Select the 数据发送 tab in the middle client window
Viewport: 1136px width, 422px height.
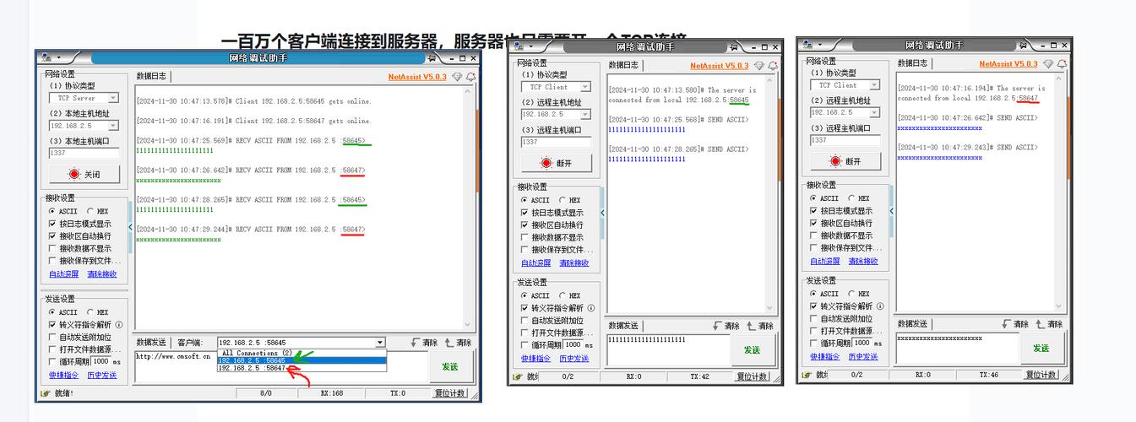point(623,326)
